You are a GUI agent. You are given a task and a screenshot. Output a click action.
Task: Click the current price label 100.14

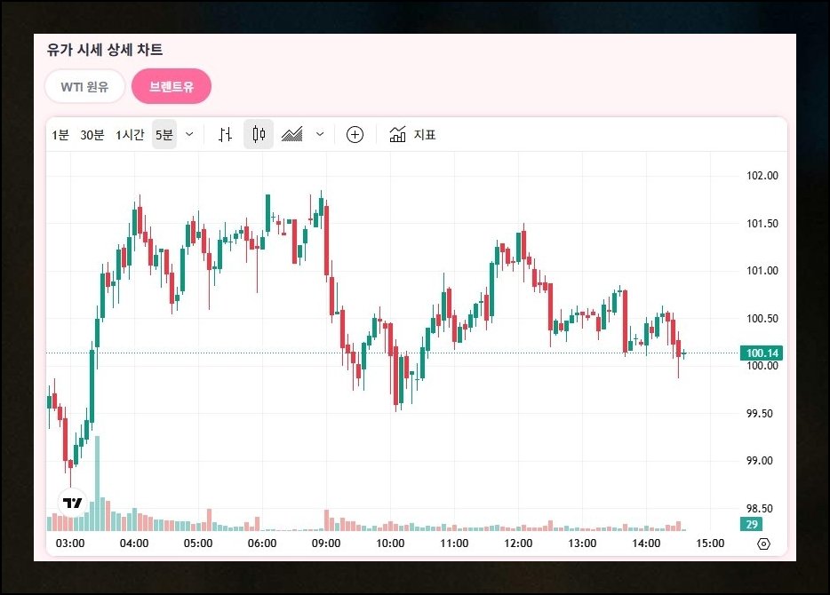[x=762, y=353]
